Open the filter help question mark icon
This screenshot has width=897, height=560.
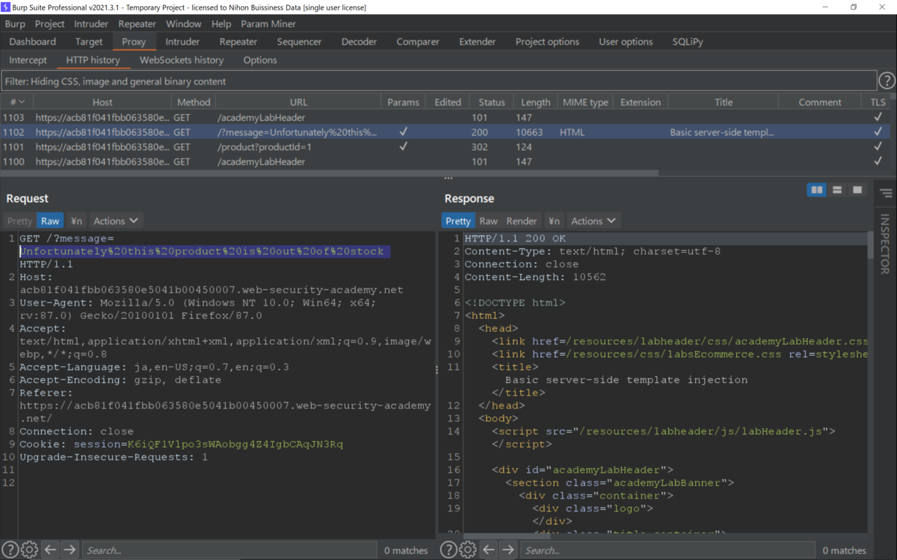(887, 81)
